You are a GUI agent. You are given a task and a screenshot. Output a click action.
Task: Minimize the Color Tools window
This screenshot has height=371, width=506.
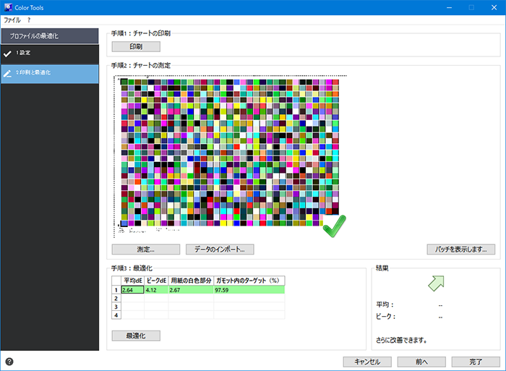[449, 7]
